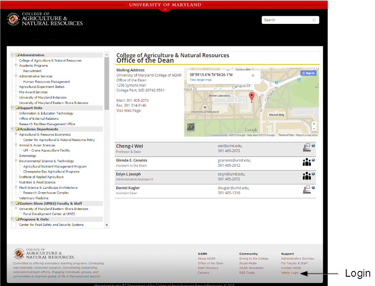
Task: Open the About AGNR footer link
Action: pyautogui.click(x=207, y=259)
